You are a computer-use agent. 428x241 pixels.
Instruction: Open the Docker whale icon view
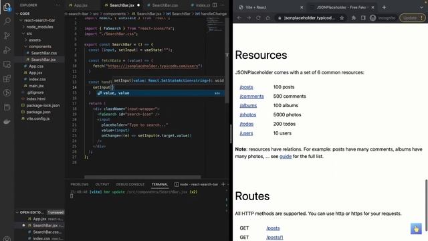(x=7, y=122)
